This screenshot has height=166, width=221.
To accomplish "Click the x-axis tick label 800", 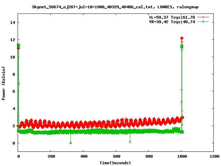I will click(x=149, y=156).
